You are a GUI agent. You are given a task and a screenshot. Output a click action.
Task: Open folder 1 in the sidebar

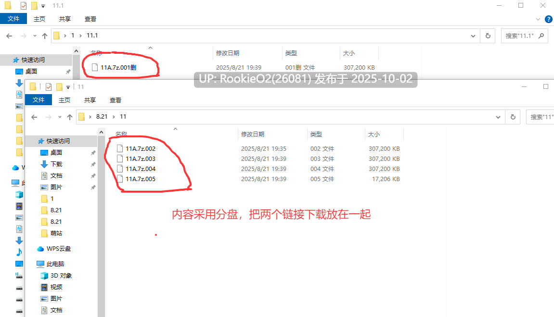pos(52,199)
